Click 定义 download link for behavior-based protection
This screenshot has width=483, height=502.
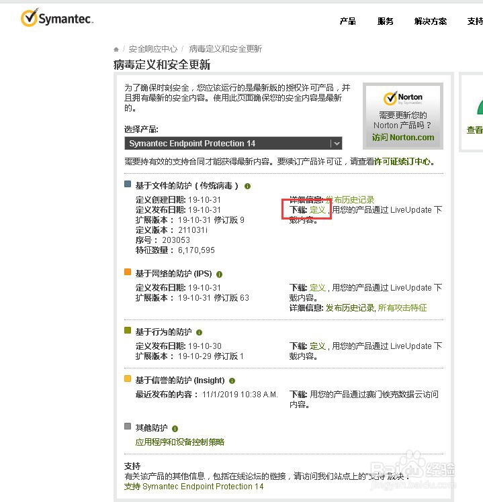coord(317,346)
